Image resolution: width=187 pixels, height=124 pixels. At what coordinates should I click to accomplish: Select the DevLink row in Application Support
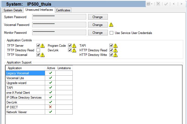tap(39, 102)
